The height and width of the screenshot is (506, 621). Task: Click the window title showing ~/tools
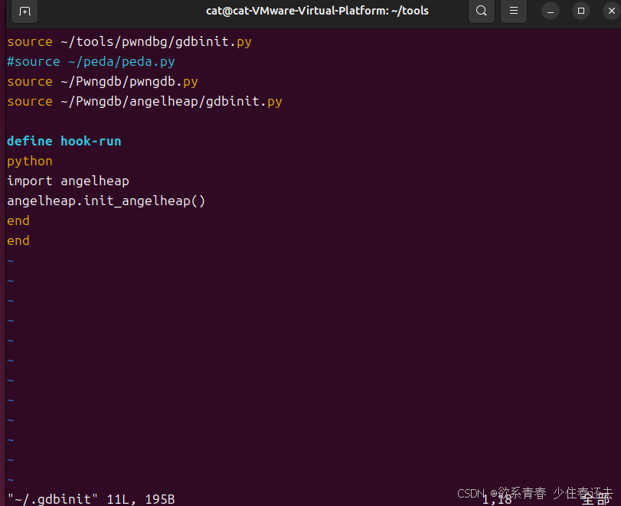click(x=317, y=11)
